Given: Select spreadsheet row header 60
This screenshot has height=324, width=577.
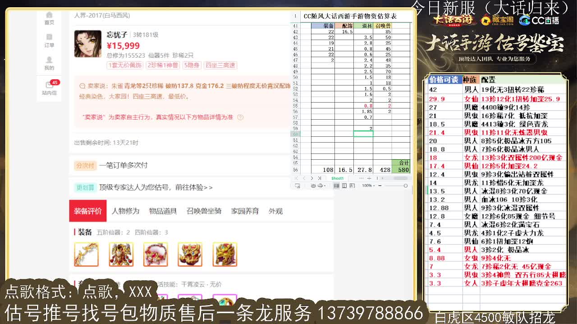Looking at the screenshot, I should pyautogui.click(x=296, y=134).
